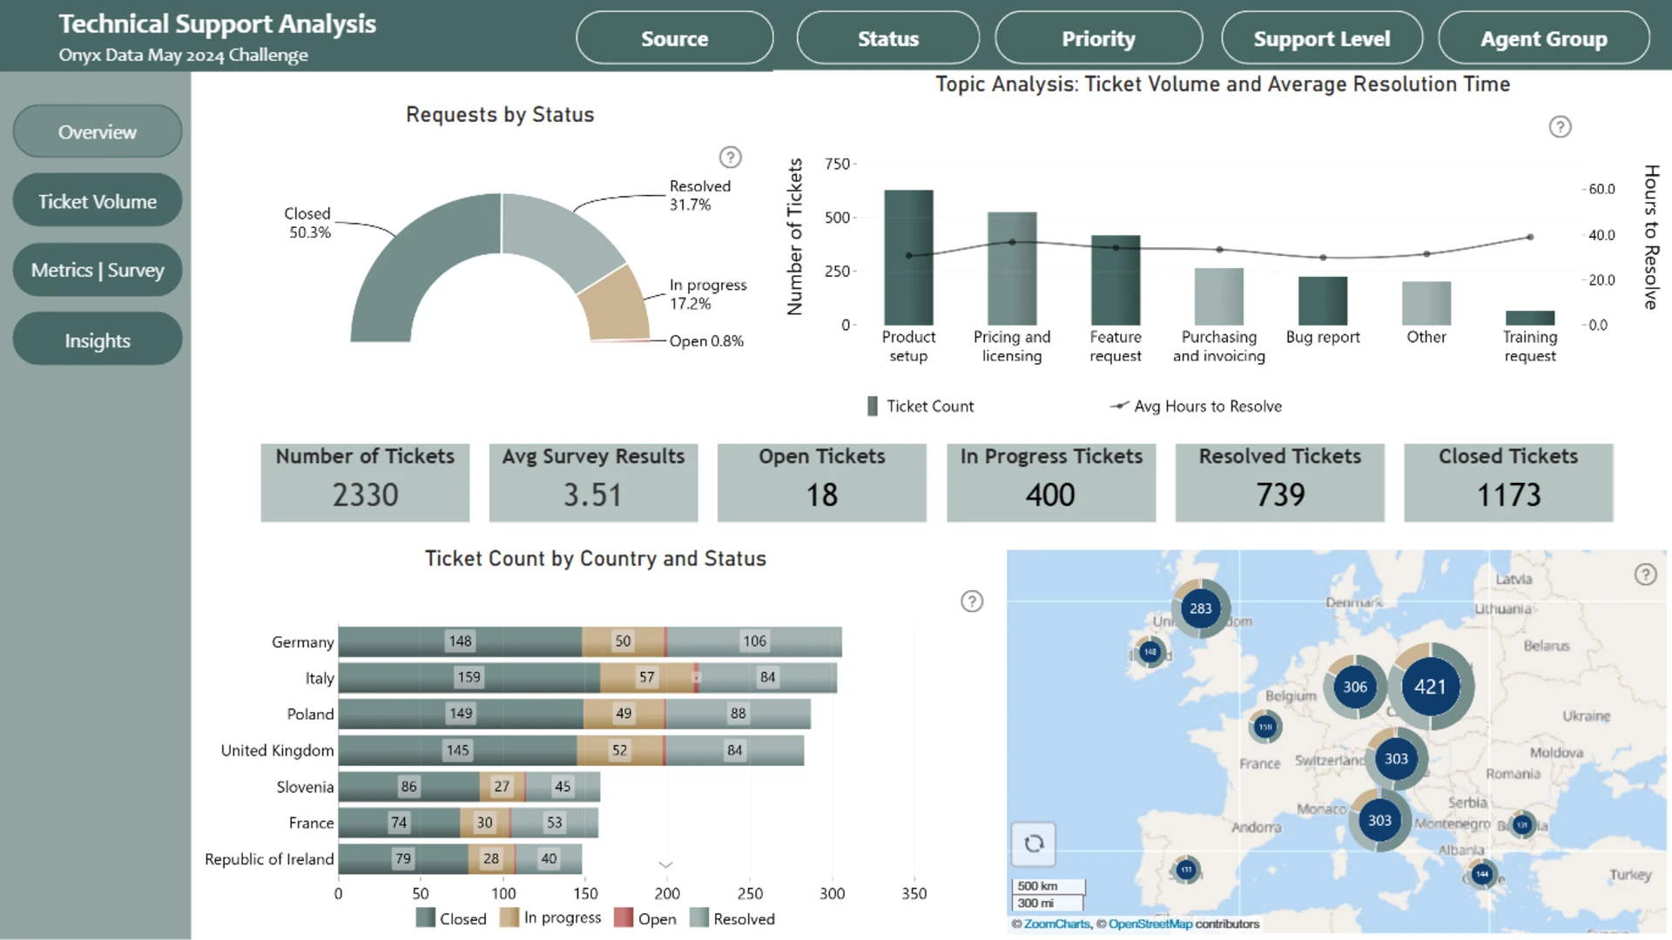This screenshot has height=940, width=1672.
Task: Open the Source filter dropdown
Action: [674, 38]
